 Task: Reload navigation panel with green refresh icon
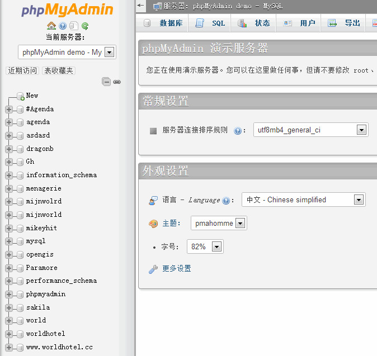(85, 26)
